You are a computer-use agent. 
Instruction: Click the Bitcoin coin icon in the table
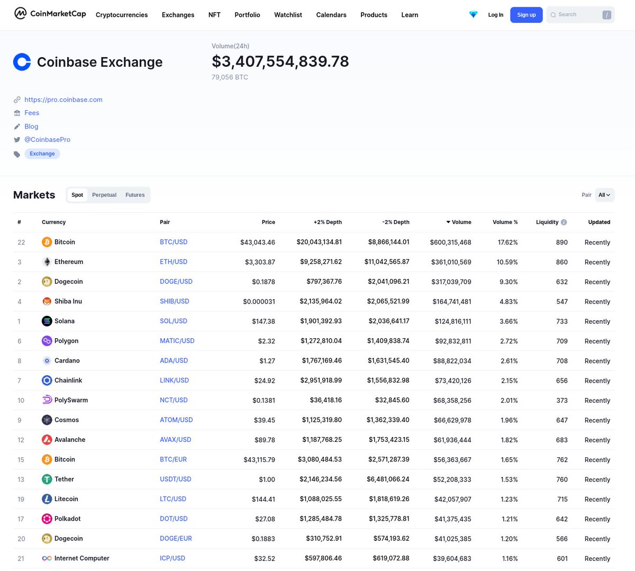(x=47, y=242)
